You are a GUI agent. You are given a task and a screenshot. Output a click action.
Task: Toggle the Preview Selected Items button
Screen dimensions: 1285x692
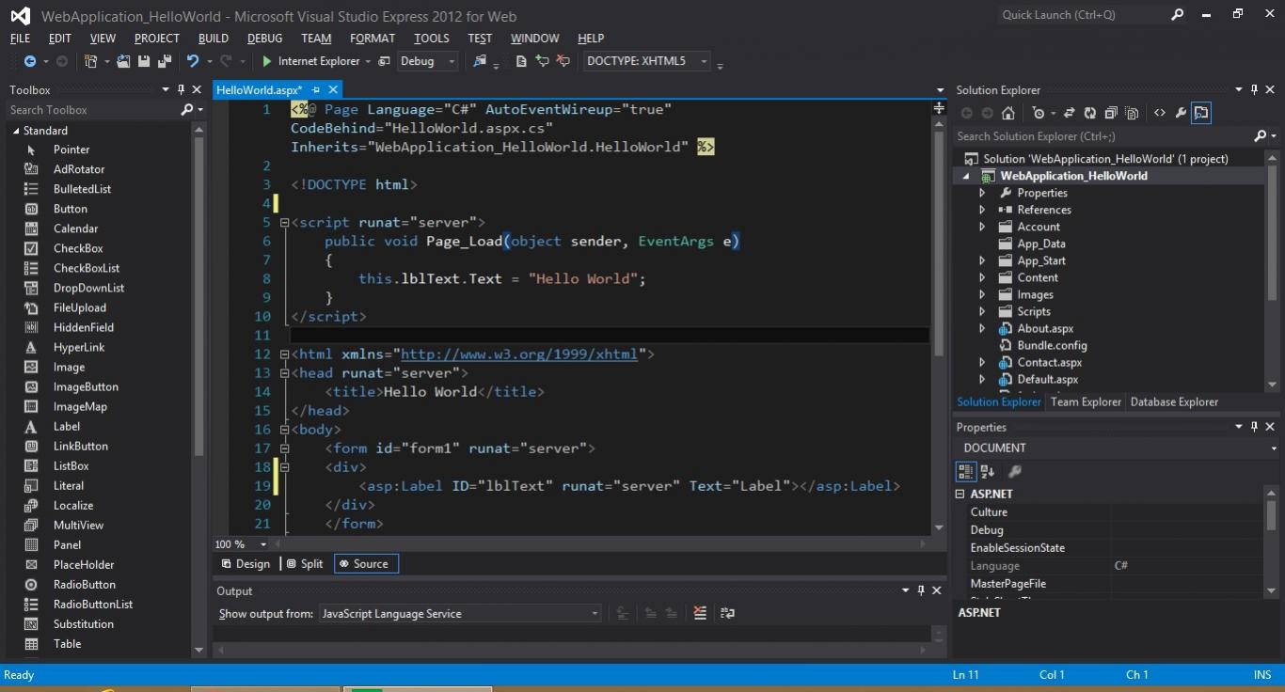(1201, 113)
